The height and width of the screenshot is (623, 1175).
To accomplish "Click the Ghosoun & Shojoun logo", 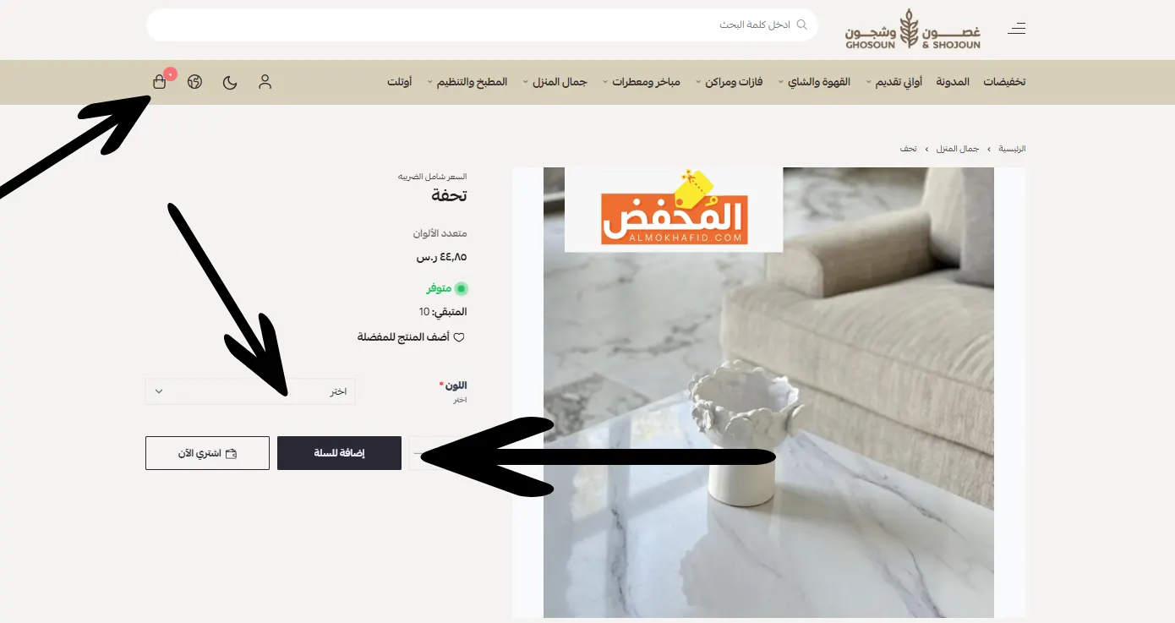I will click(913, 29).
